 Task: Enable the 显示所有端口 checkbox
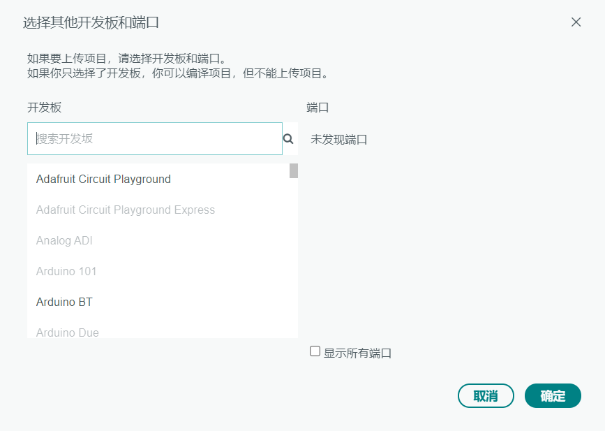point(315,351)
